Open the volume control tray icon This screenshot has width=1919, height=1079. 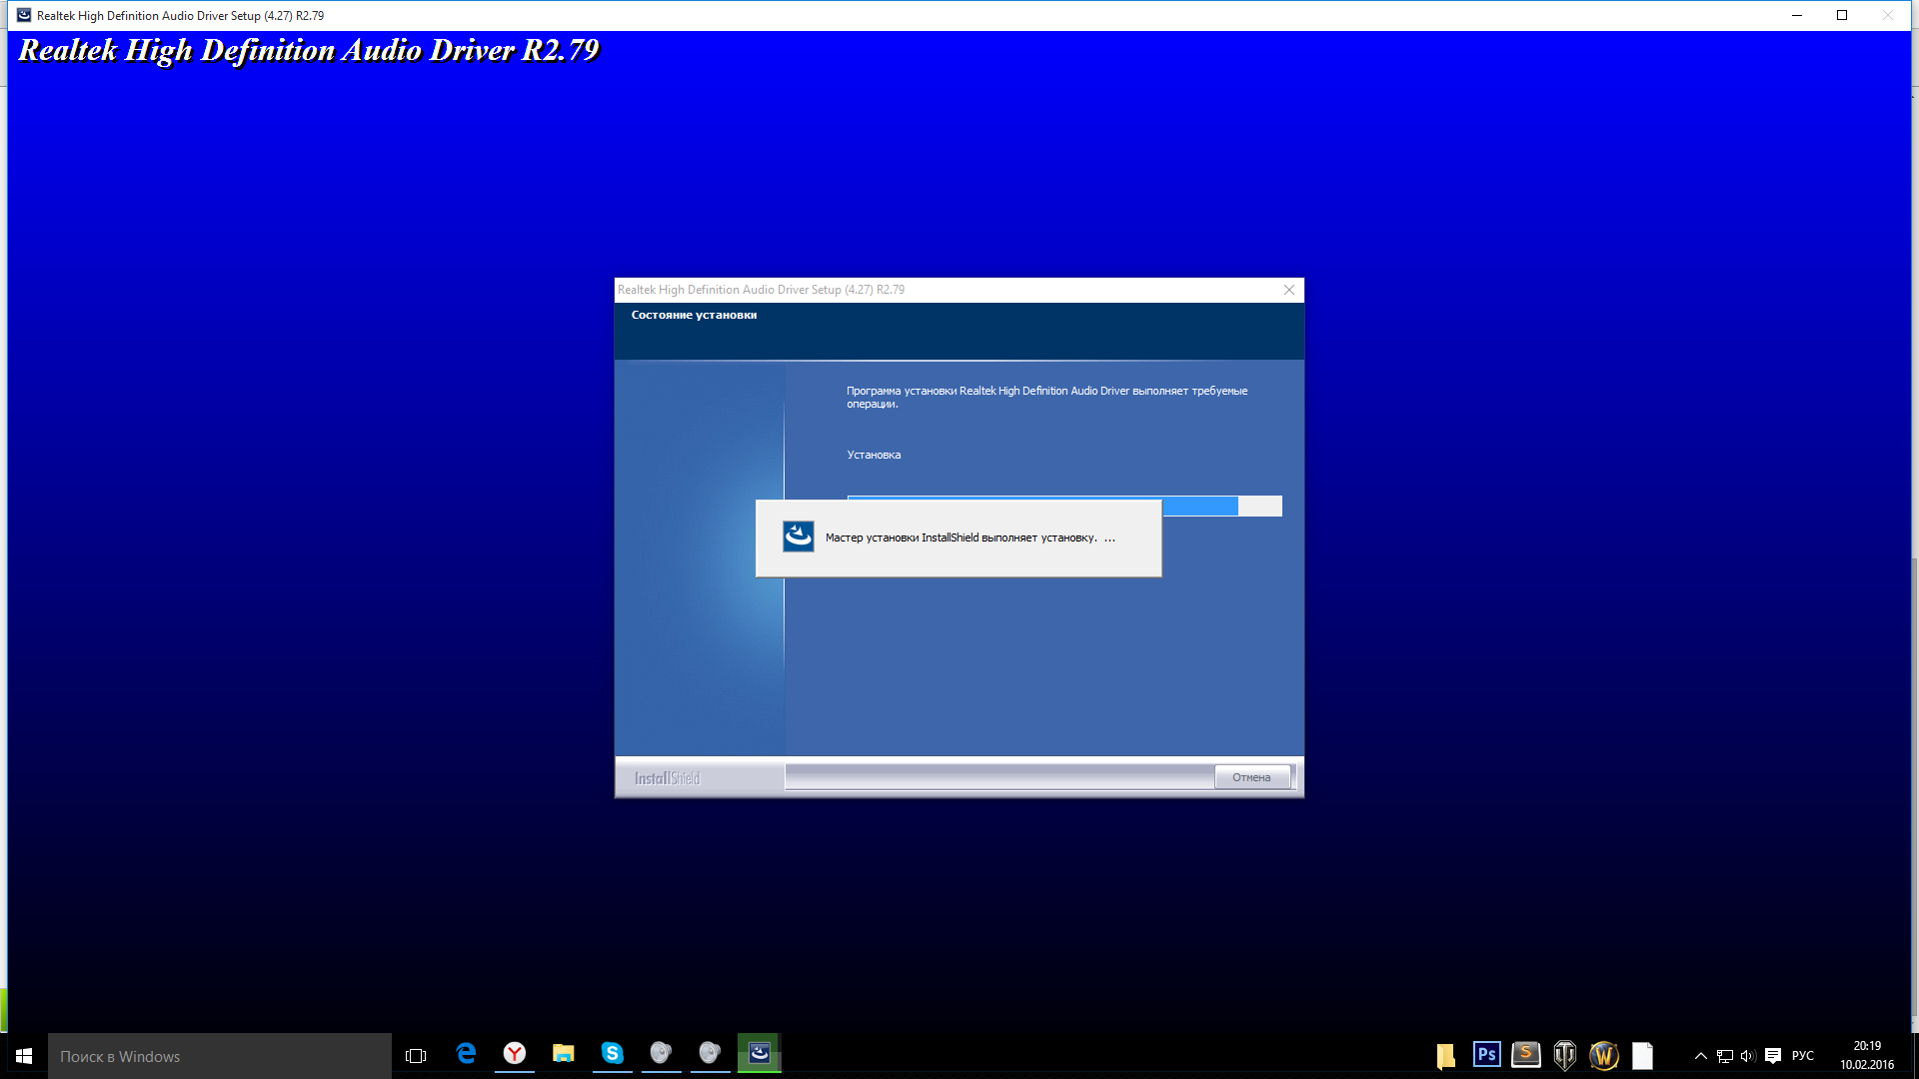[x=1748, y=1056]
